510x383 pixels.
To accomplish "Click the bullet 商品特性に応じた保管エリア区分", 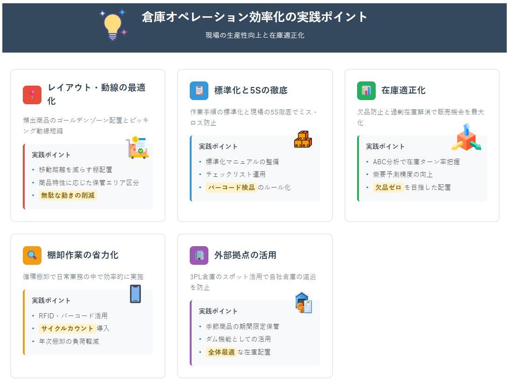I will point(89,183).
